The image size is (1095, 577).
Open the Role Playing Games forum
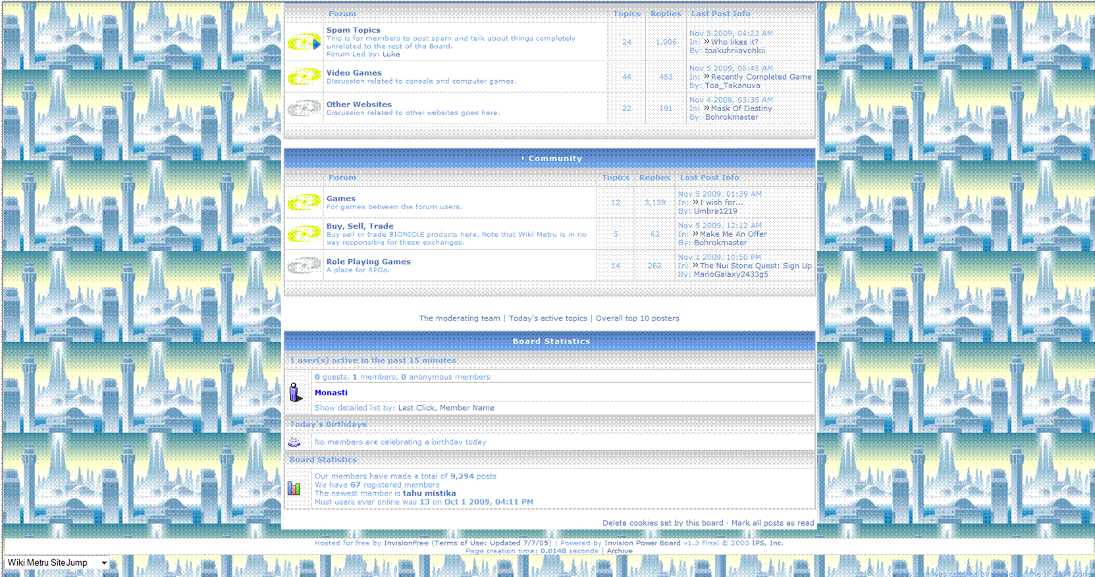(x=369, y=262)
